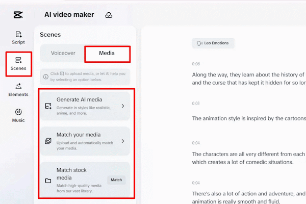Click script text 'The animation style is inspired'
The height and width of the screenshot is (204, 306).
tap(249, 118)
